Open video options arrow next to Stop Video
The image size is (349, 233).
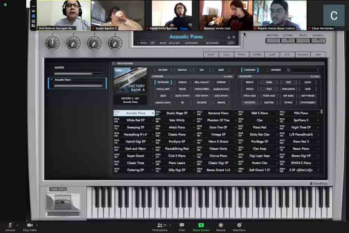37,225
